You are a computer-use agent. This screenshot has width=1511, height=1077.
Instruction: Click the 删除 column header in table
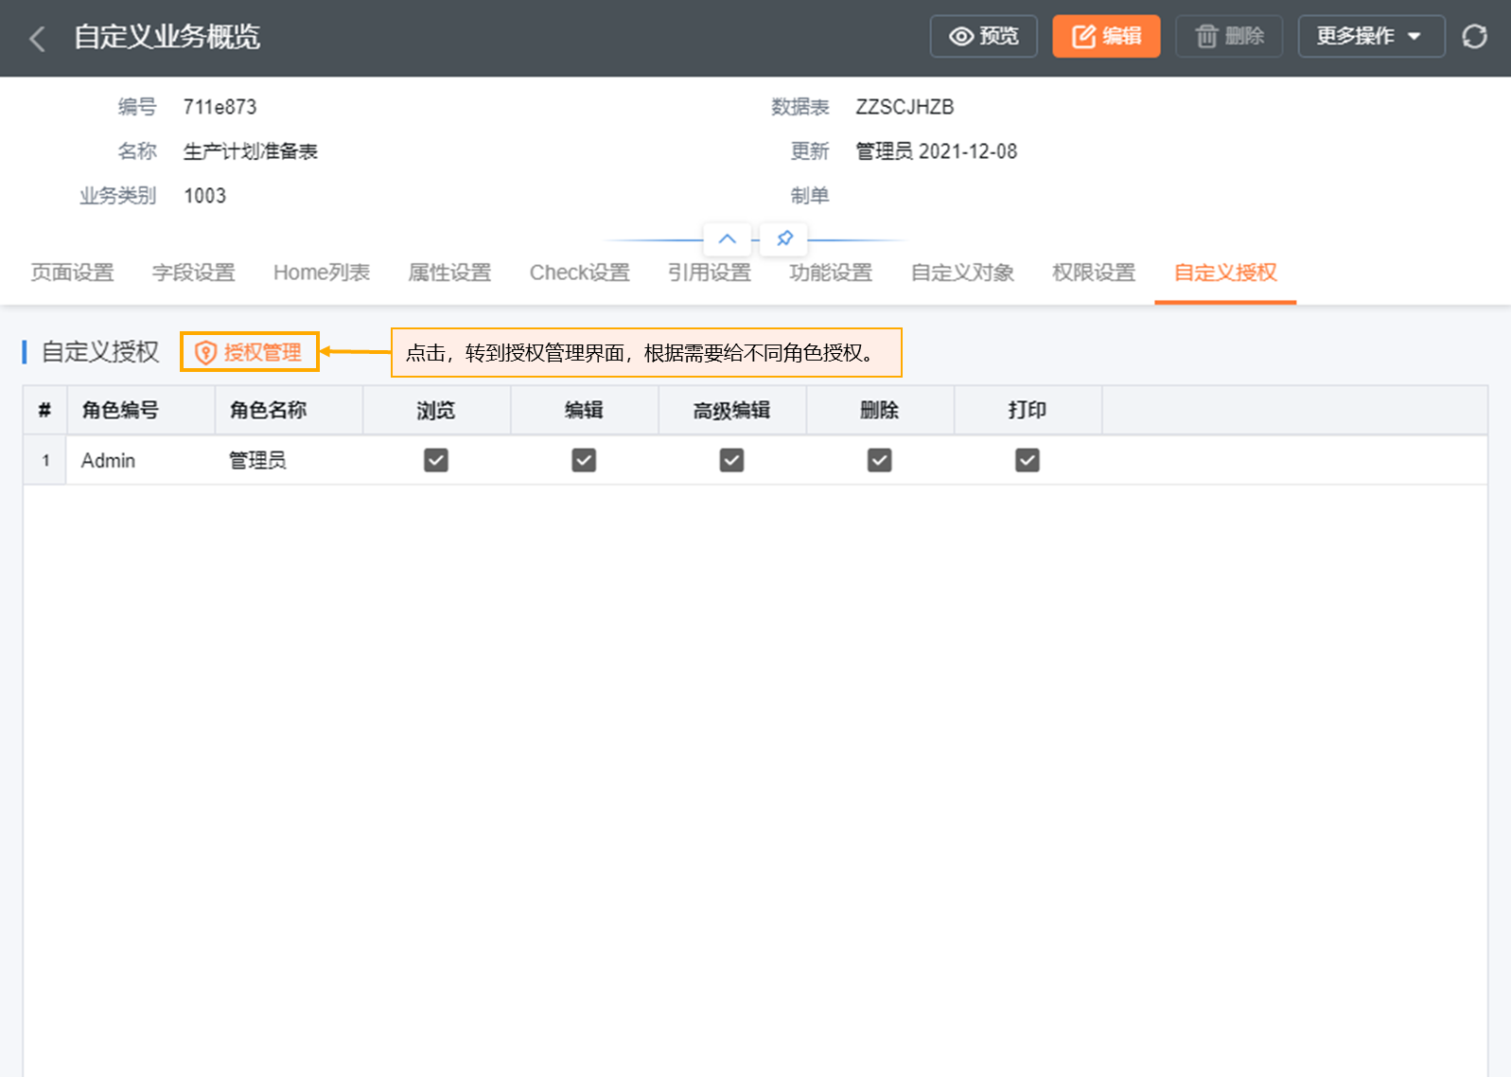(x=880, y=410)
